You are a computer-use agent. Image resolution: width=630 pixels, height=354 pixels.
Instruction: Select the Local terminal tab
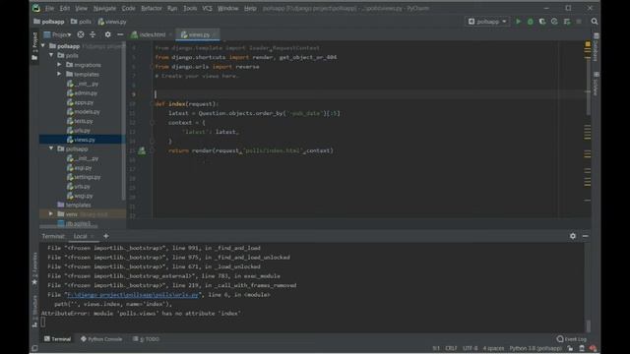(80, 236)
